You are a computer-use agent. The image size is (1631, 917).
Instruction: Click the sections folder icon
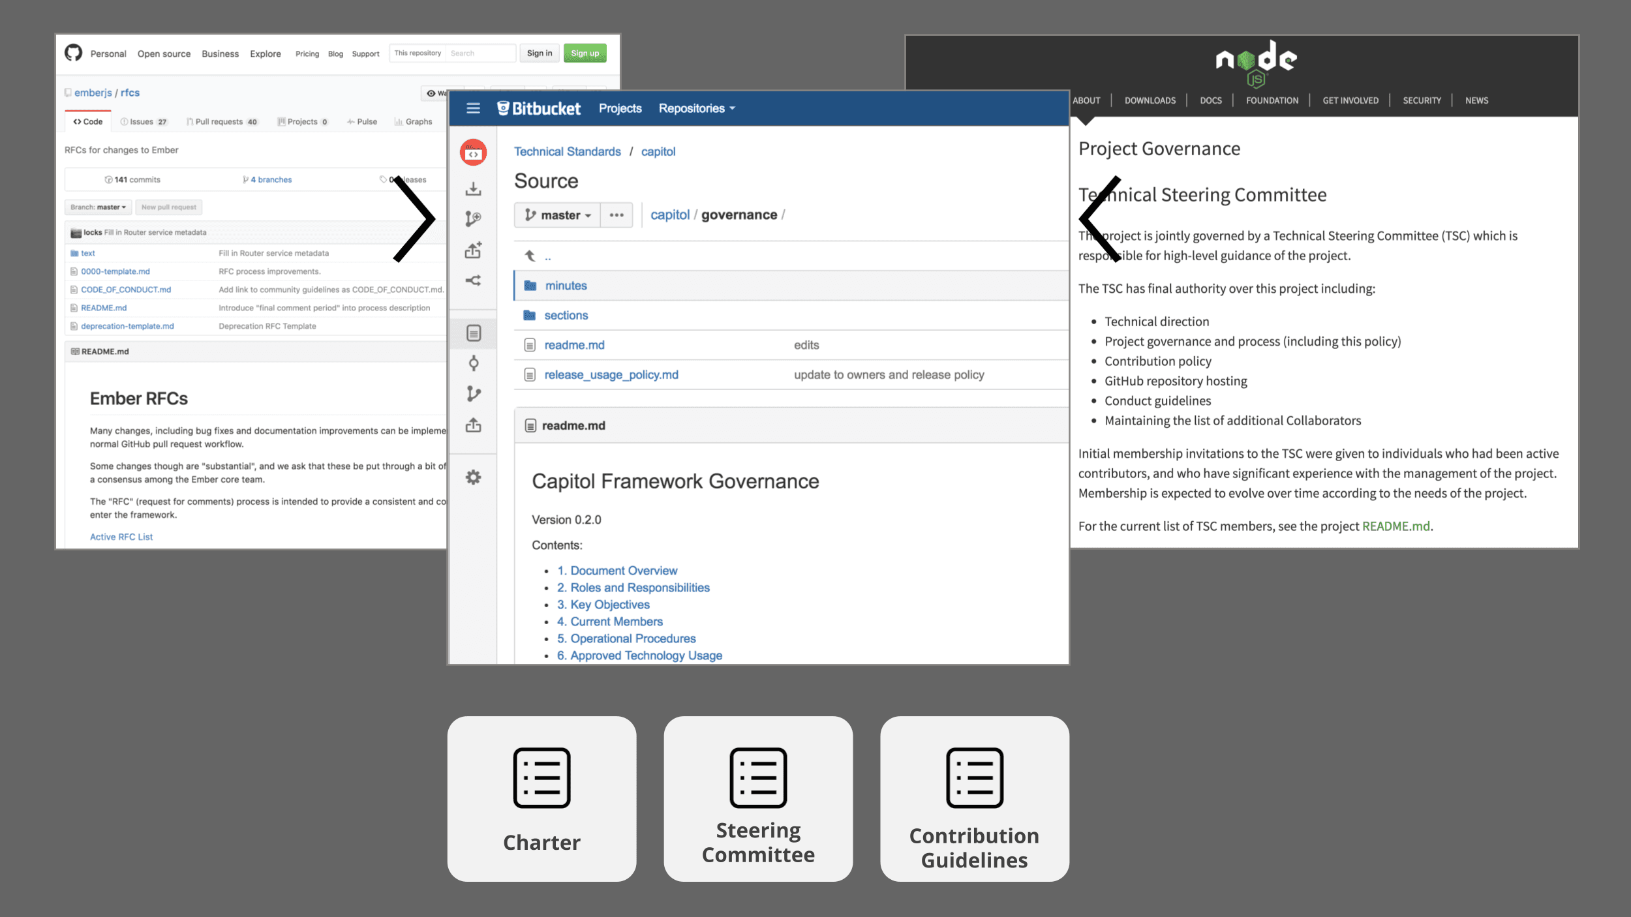(x=530, y=315)
